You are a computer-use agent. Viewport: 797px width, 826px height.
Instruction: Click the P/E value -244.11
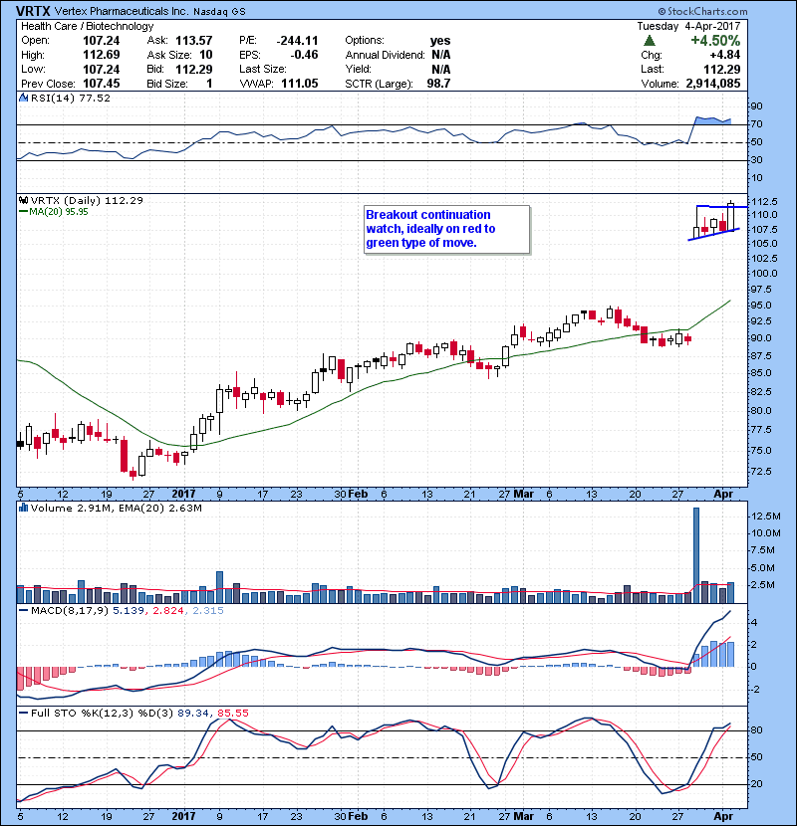(298, 41)
